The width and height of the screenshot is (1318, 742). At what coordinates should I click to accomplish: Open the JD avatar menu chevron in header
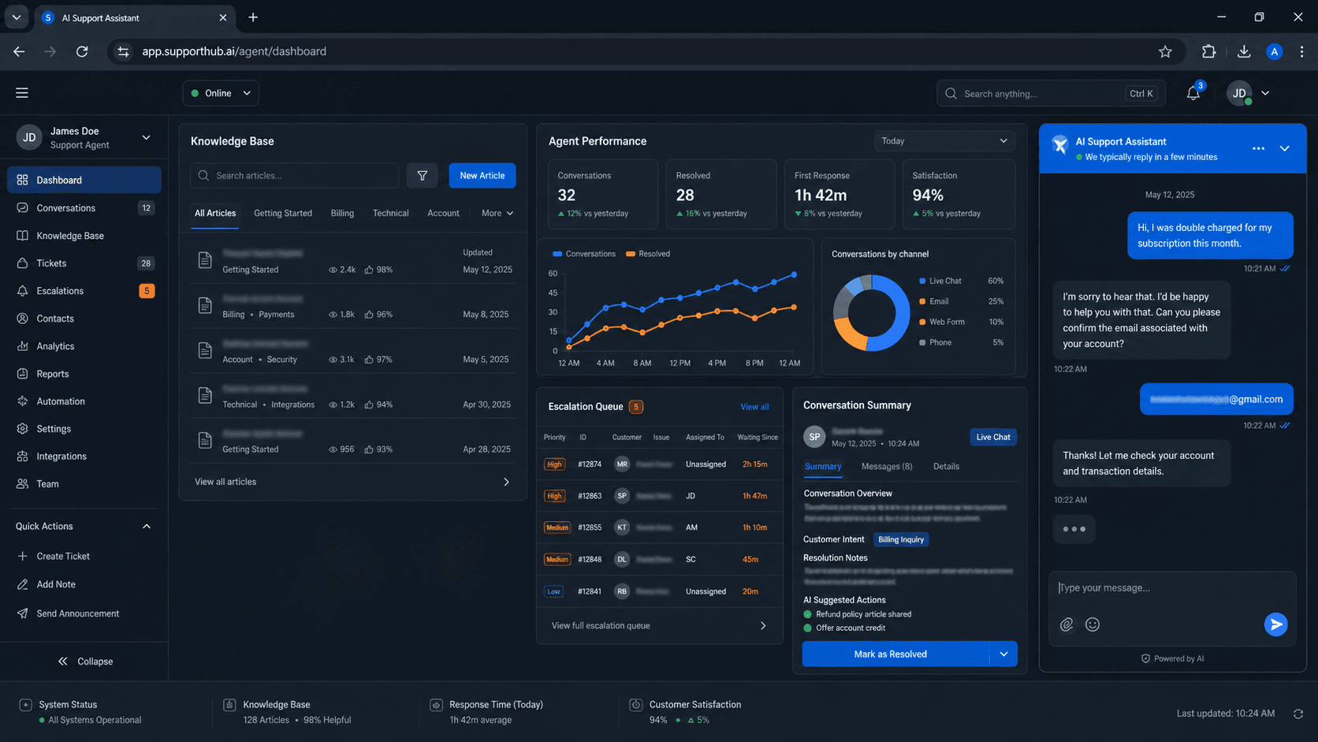click(x=1265, y=93)
